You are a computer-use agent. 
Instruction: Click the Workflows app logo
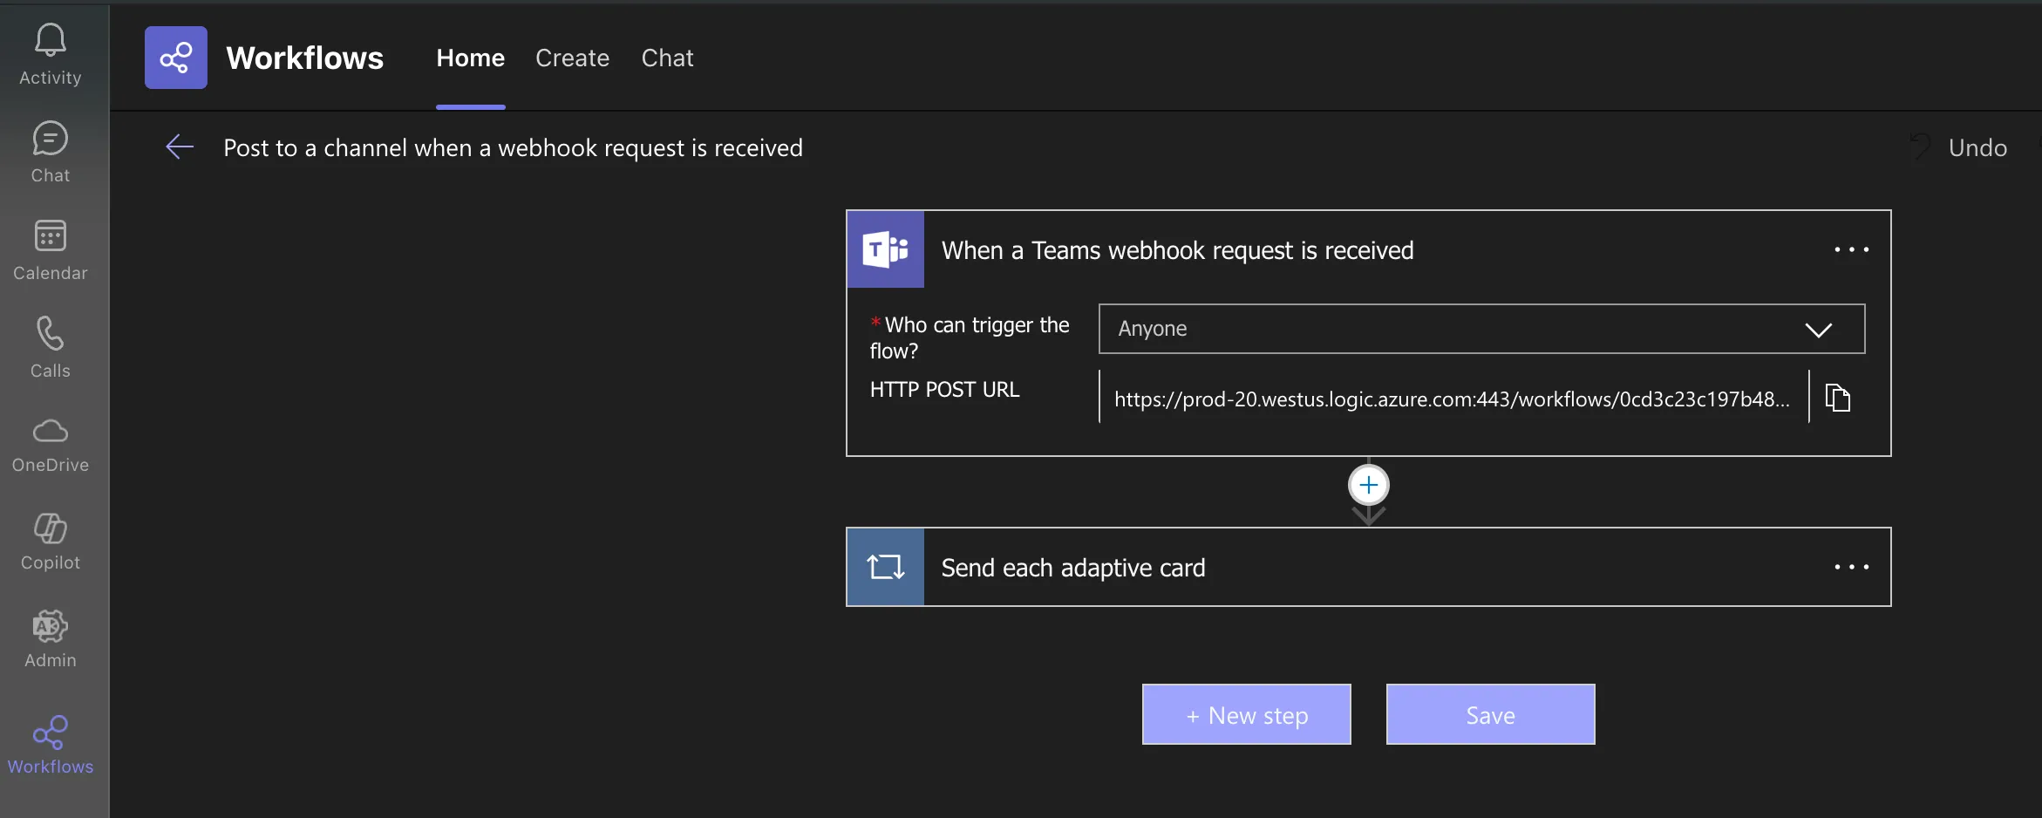tap(176, 58)
